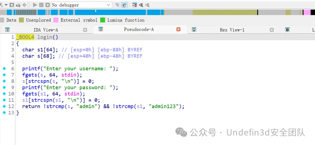315x145 pixels.
Task: Toggle breakpoint dot on line 12
Action: point(4,107)
